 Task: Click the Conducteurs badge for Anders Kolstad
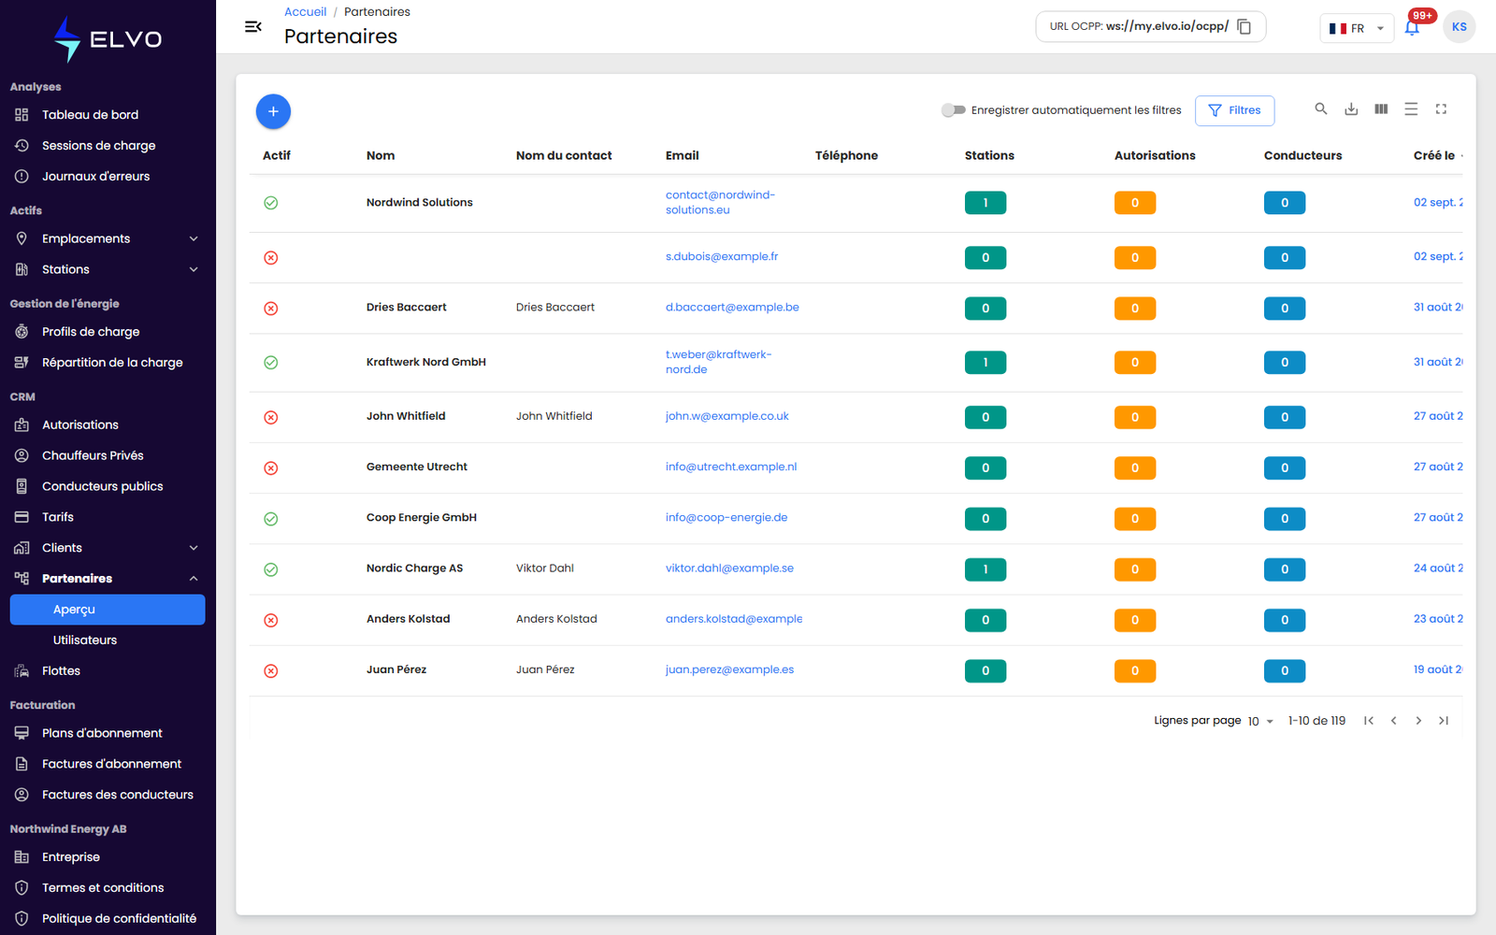1285,621
